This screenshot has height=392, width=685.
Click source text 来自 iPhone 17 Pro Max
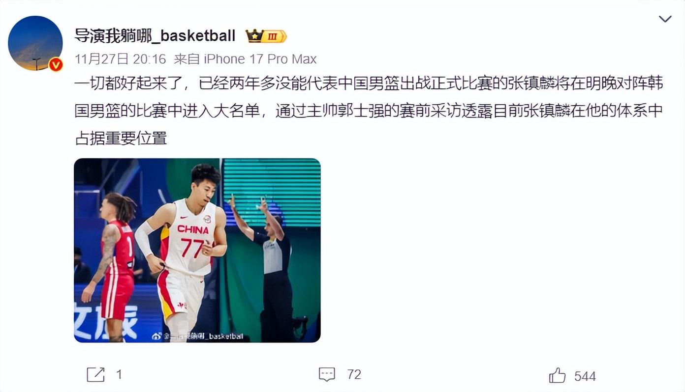[245, 59]
